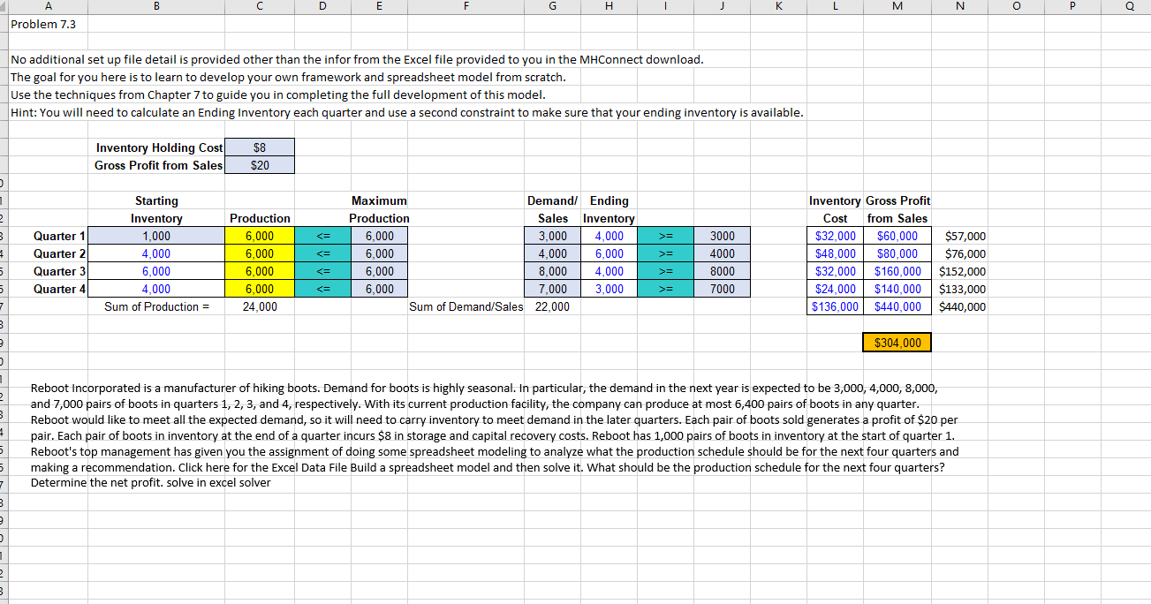Click the orange $304,000 total profit cell
Image resolution: width=1151 pixels, height=604 pixels.
pos(896,342)
